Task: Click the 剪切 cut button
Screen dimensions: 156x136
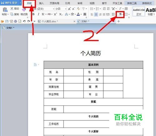Action: pos(15,9)
